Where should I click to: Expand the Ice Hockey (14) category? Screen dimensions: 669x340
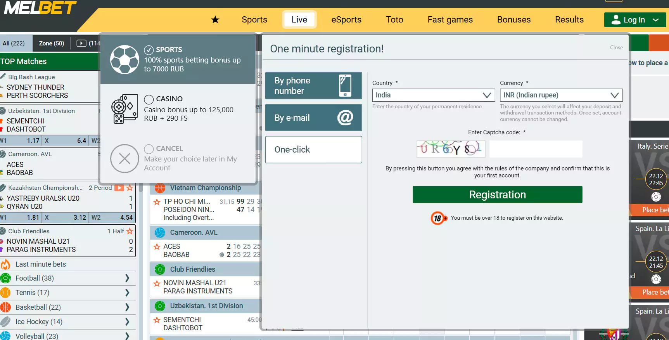click(x=127, y=322)
